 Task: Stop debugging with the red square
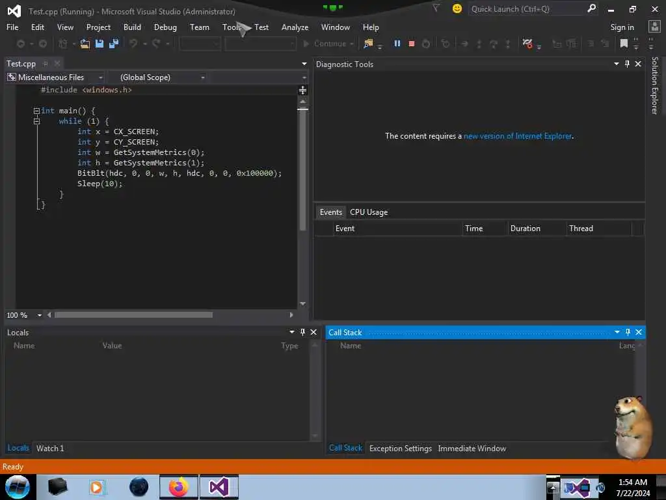tap(412, 44)
